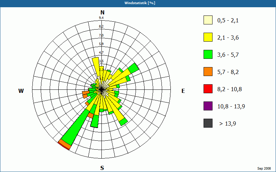The width and height of the screenshot is (276, 172).
Task: Click the "7,0" radial axis value
Action: [x=101, y=35]
